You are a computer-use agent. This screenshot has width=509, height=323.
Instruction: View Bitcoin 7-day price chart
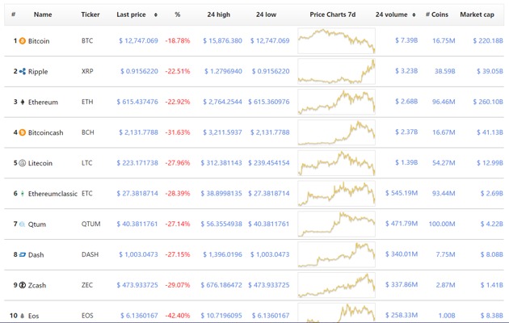tap(336, 40)
